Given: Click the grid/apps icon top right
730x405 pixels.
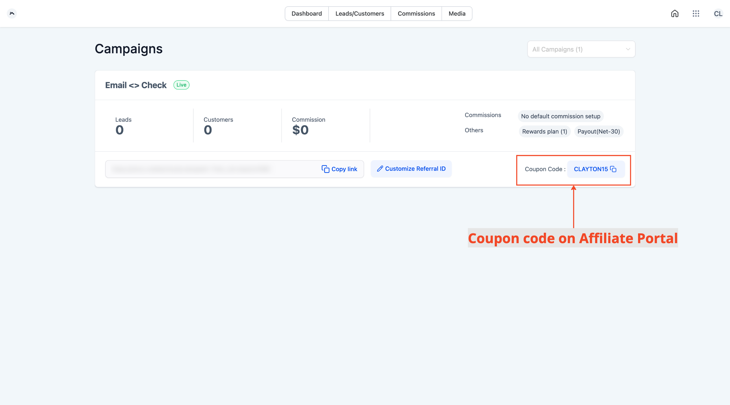Looking at the screenshot, I should (696, 13).
